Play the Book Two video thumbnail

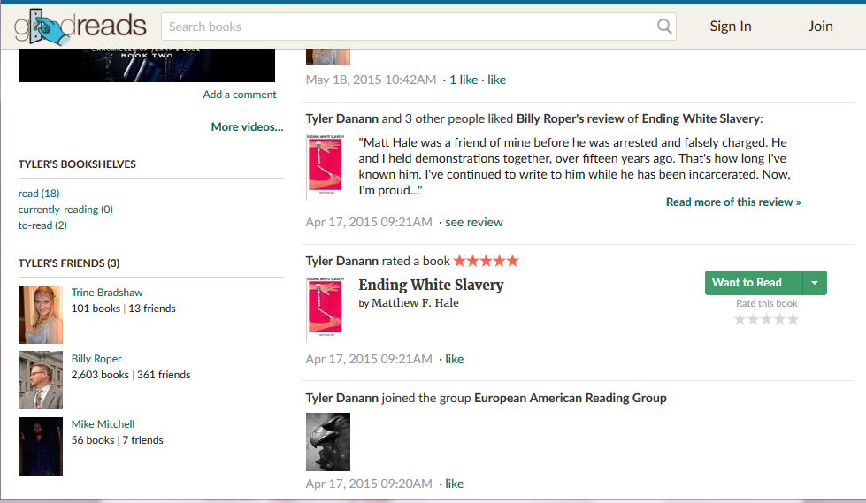pyautogui.click(x=146, y=65)
